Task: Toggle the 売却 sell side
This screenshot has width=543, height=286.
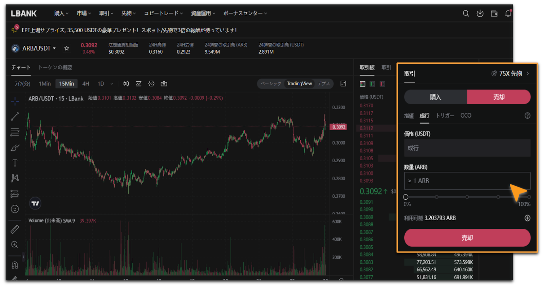Action: point(499,97)
